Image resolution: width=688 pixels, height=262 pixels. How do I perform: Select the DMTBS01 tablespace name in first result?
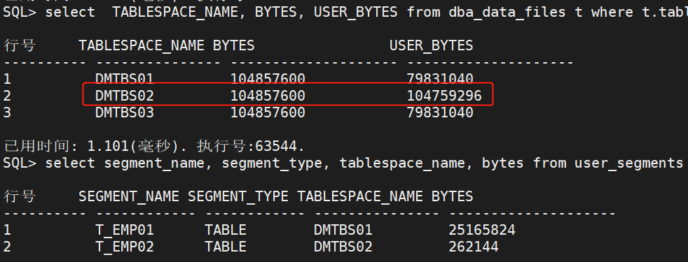125,79
